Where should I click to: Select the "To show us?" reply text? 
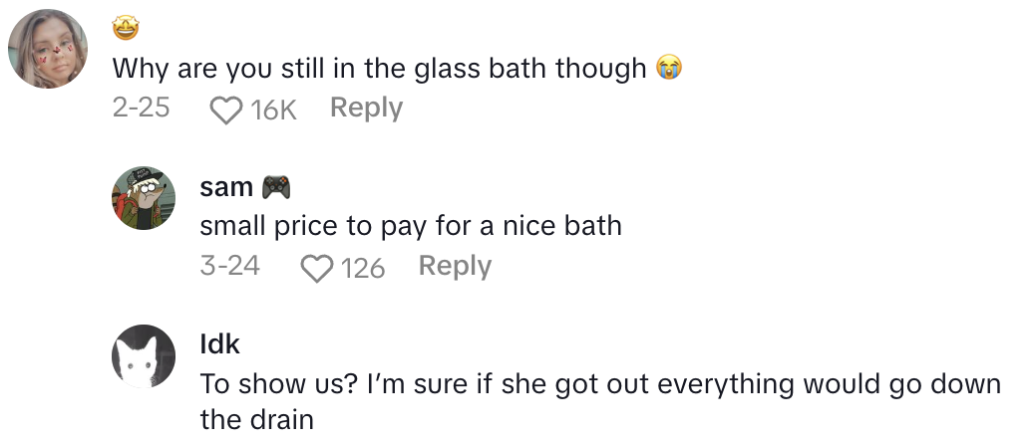coord(598,385)
